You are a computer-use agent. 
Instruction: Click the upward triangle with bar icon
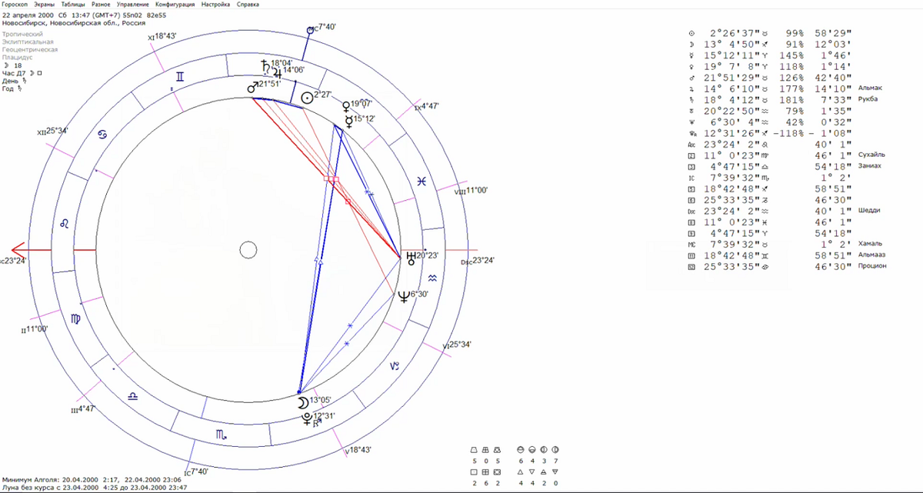tap(543, 471)
